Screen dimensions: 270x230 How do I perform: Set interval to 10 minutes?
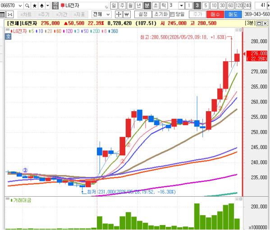[x=214, y=5]
